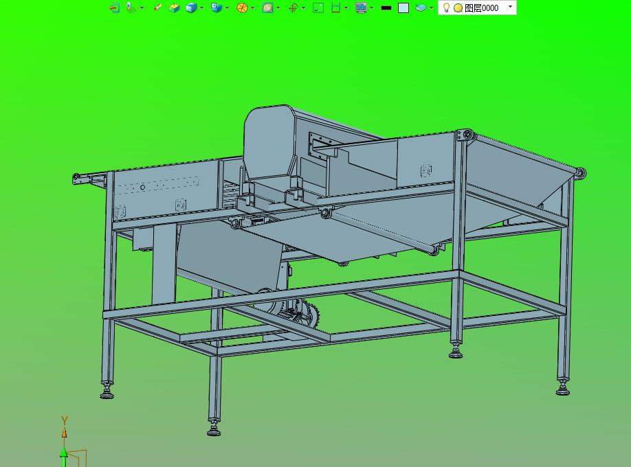Click the black line color swatch

click(x=386, y=8)
